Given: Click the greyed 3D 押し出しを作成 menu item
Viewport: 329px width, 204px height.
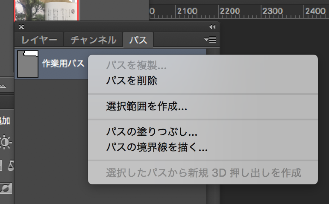Looking at the screenshot, I should 203,173.
